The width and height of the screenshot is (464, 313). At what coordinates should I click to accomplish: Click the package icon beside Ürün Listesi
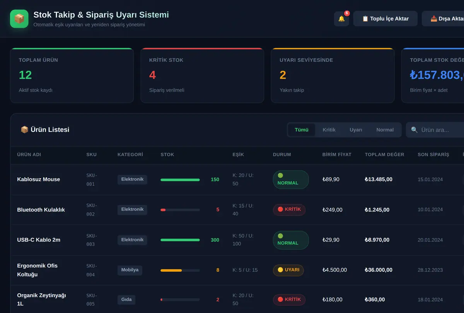pos(24,130)
